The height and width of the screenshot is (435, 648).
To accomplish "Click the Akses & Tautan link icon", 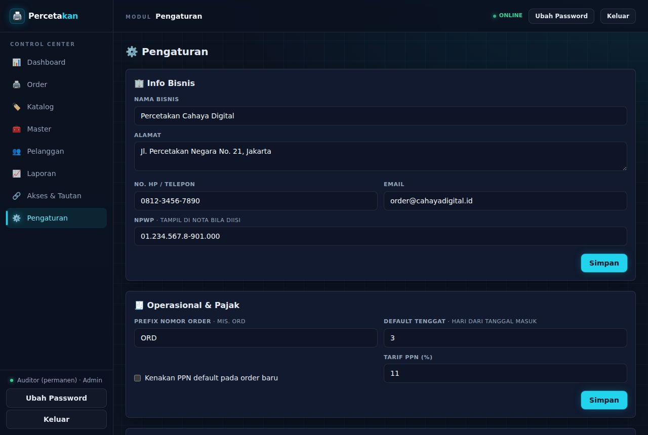I will [17, 196].
